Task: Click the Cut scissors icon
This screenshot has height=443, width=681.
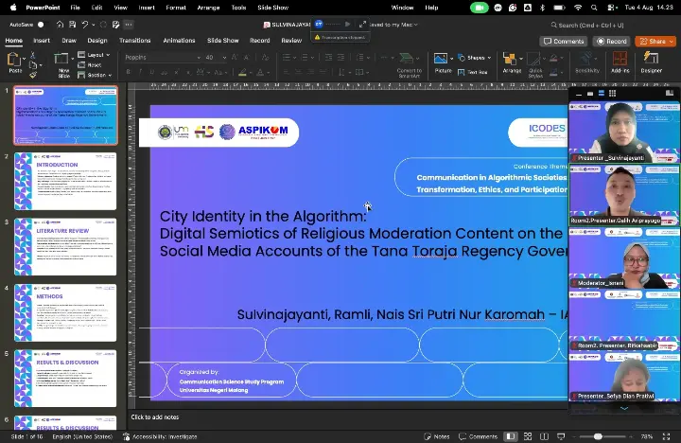Action: click(32, 55)
